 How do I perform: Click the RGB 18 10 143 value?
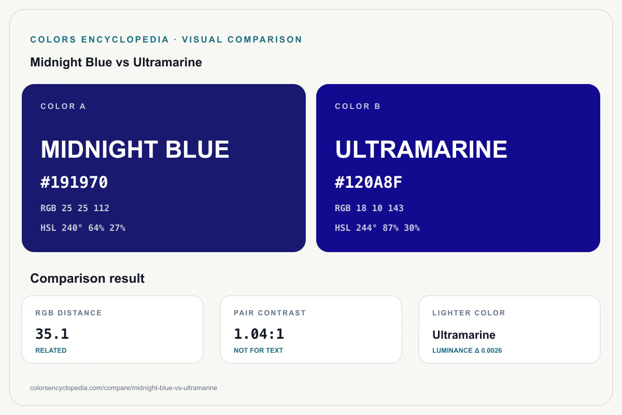click(369, 208)
